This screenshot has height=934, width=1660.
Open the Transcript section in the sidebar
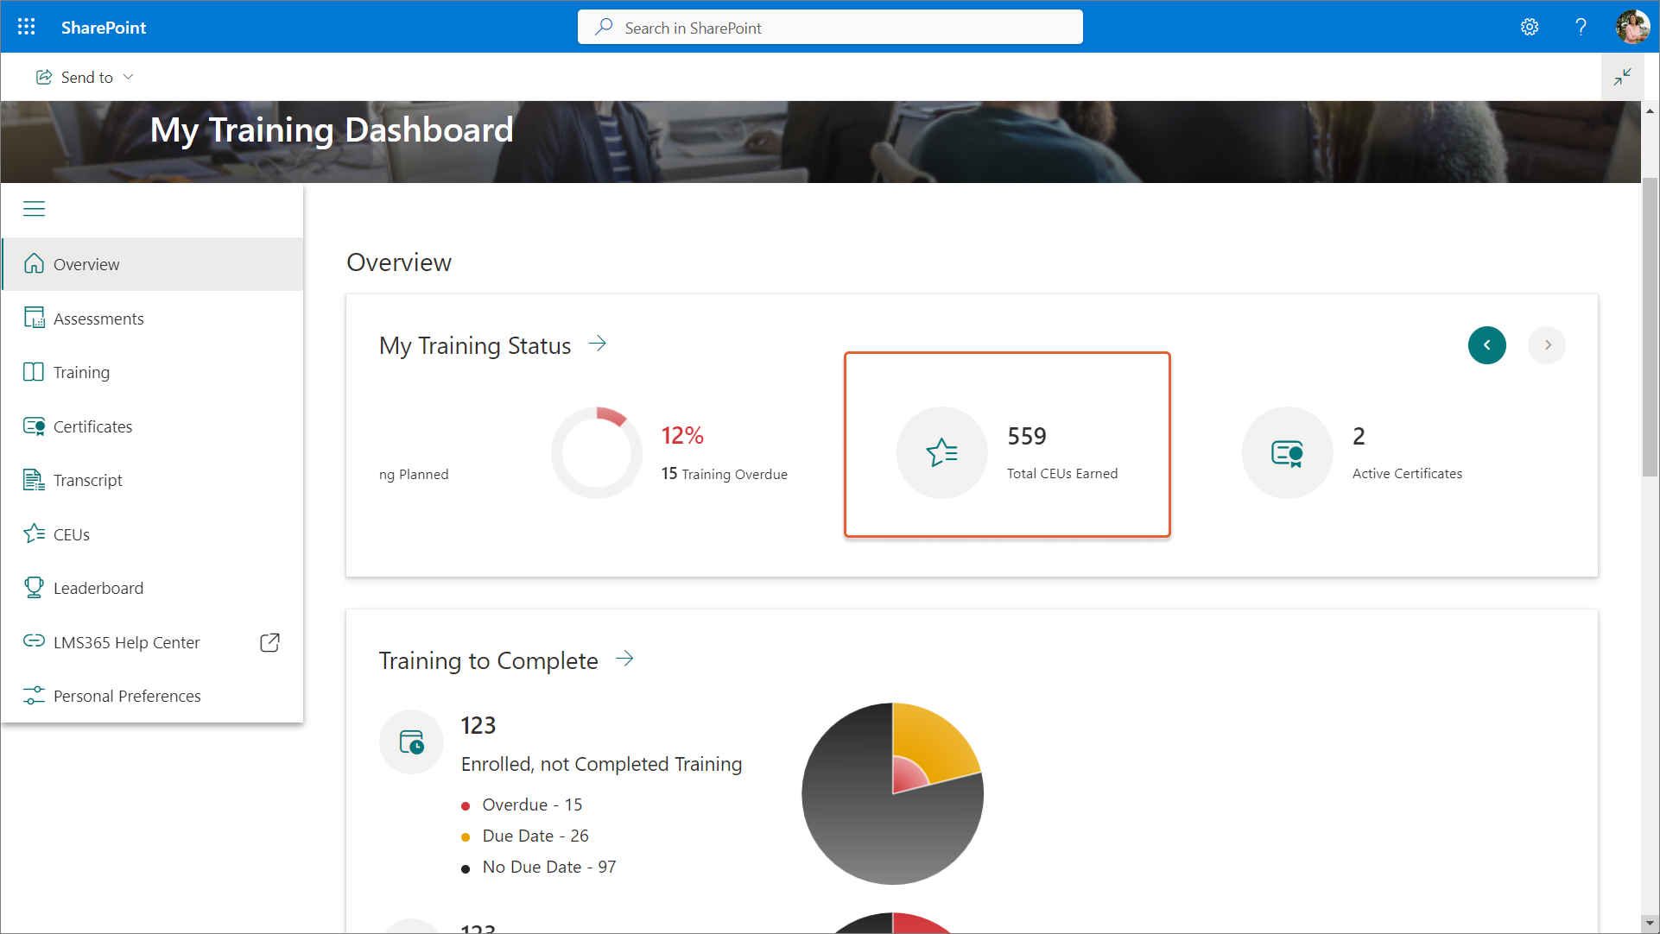(x=87, y=480)
